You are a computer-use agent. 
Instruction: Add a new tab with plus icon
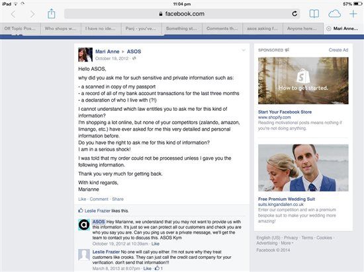pos(353,14)
